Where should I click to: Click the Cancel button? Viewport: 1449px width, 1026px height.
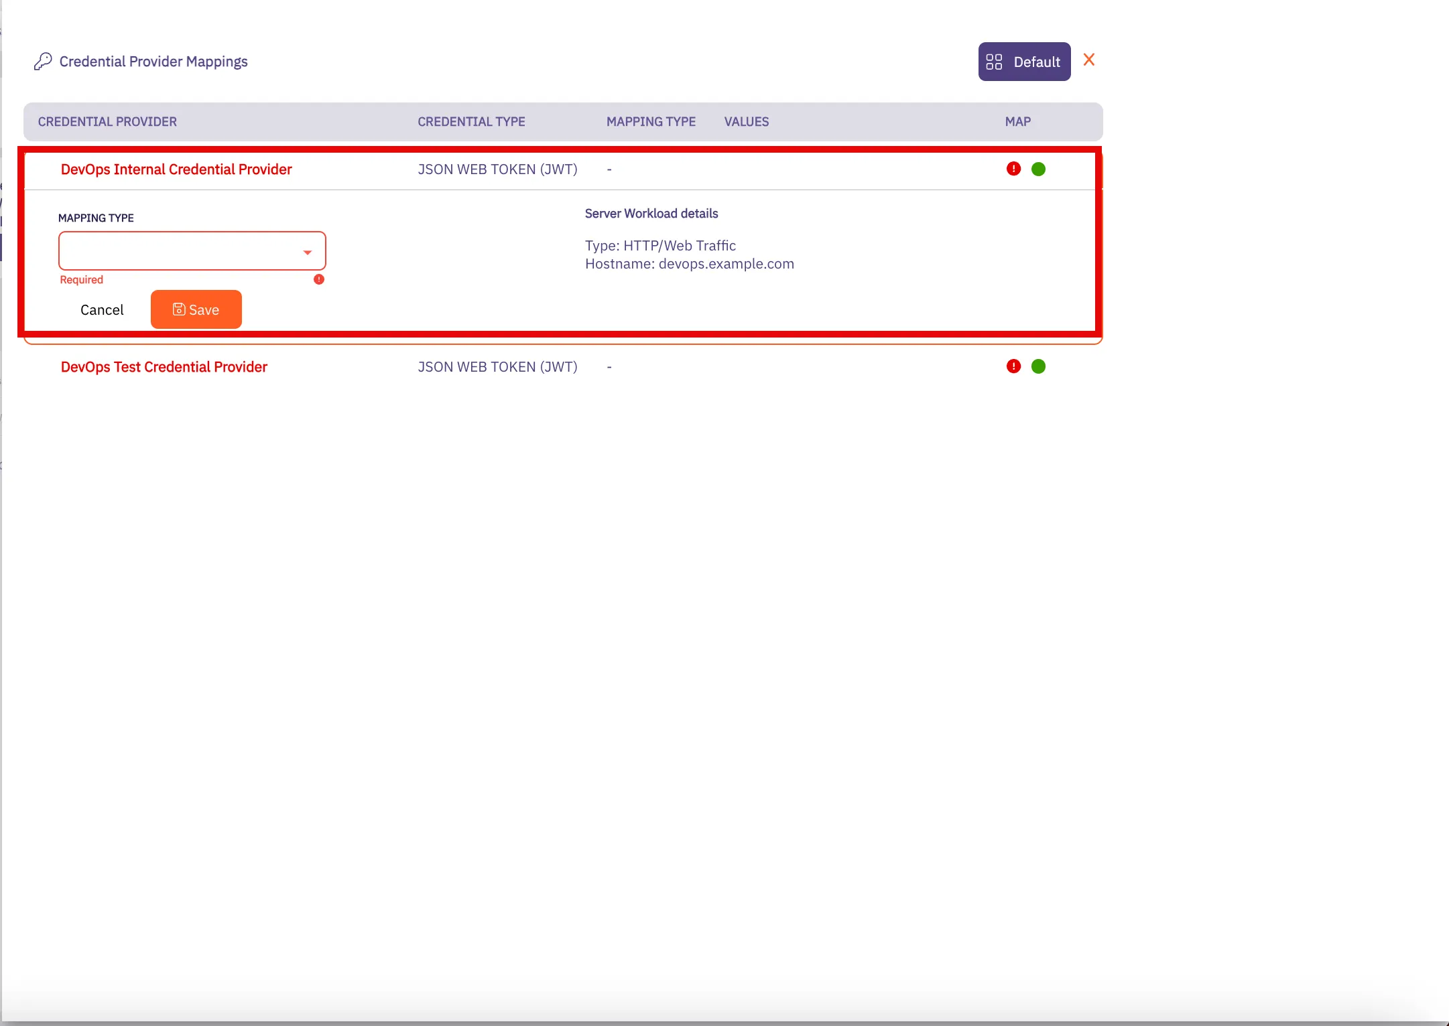(x=102, y=309)
